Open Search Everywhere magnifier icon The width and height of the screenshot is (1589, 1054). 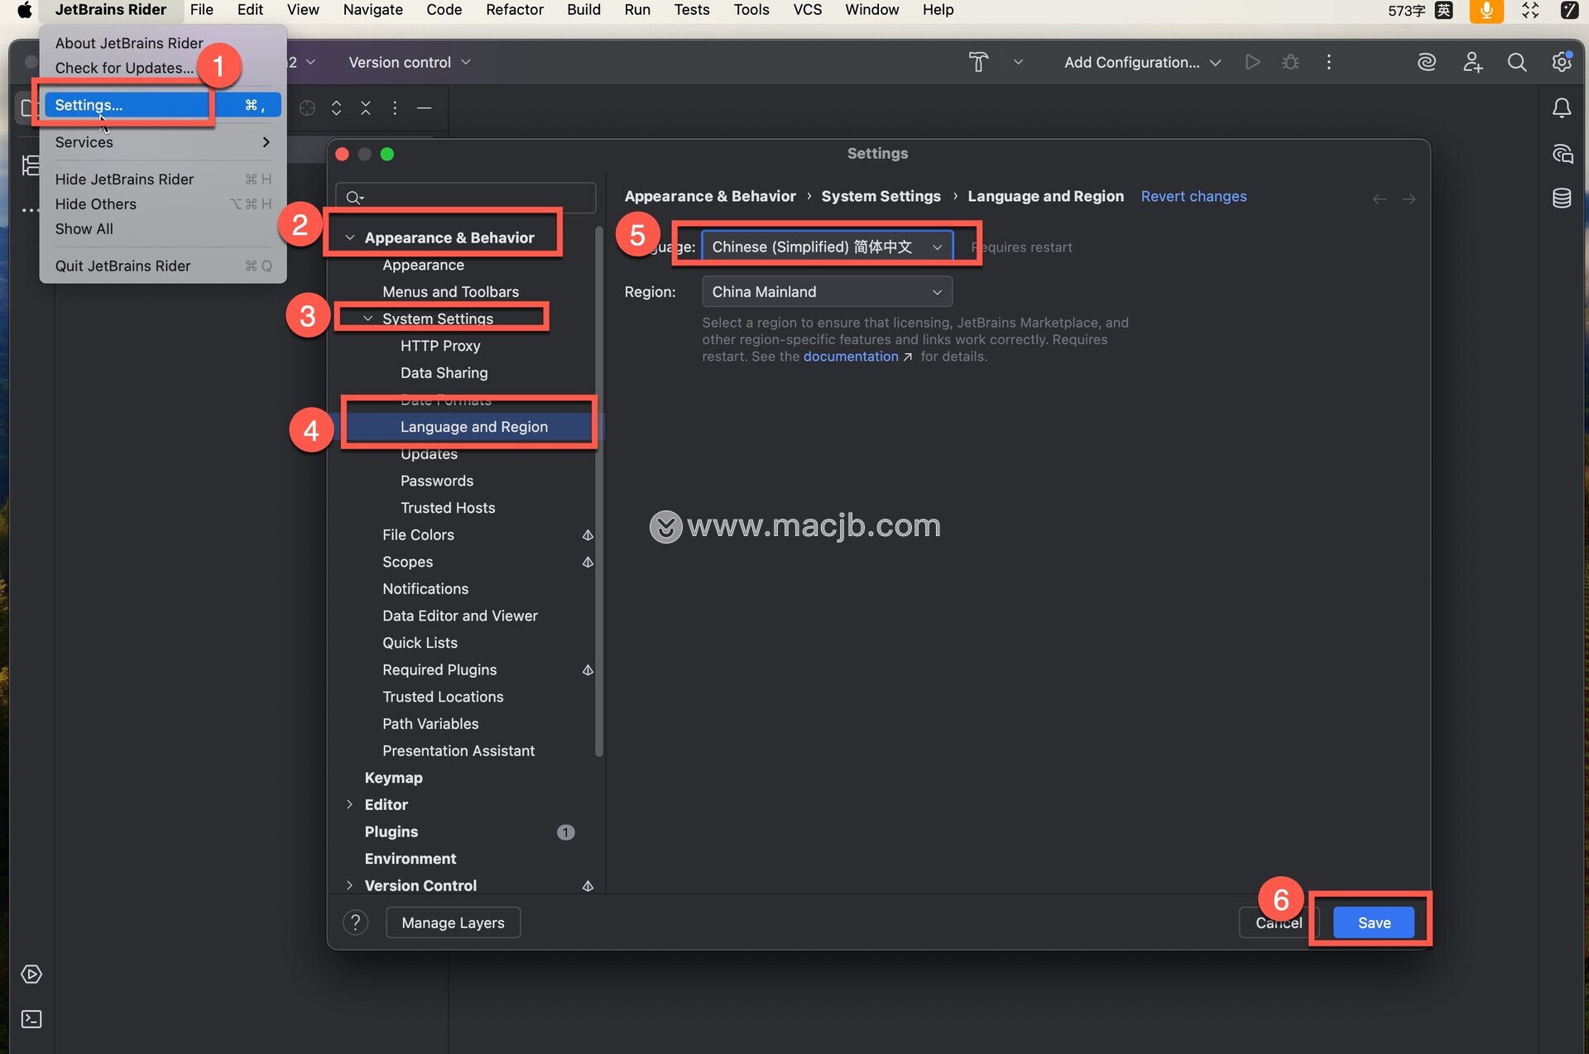tap(1516, 62)
